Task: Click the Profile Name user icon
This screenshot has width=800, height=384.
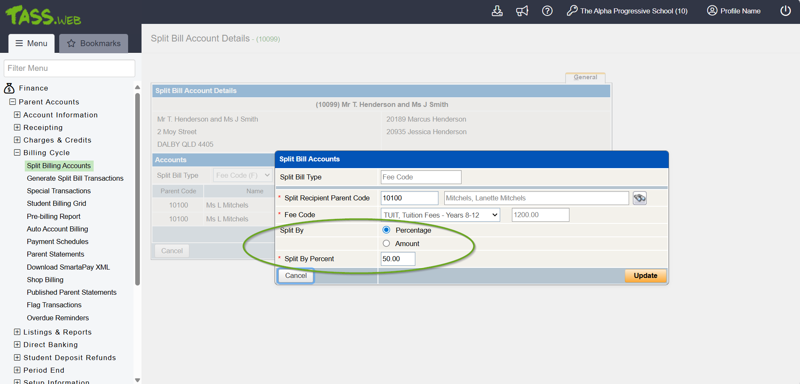Action: click(712, 11)
